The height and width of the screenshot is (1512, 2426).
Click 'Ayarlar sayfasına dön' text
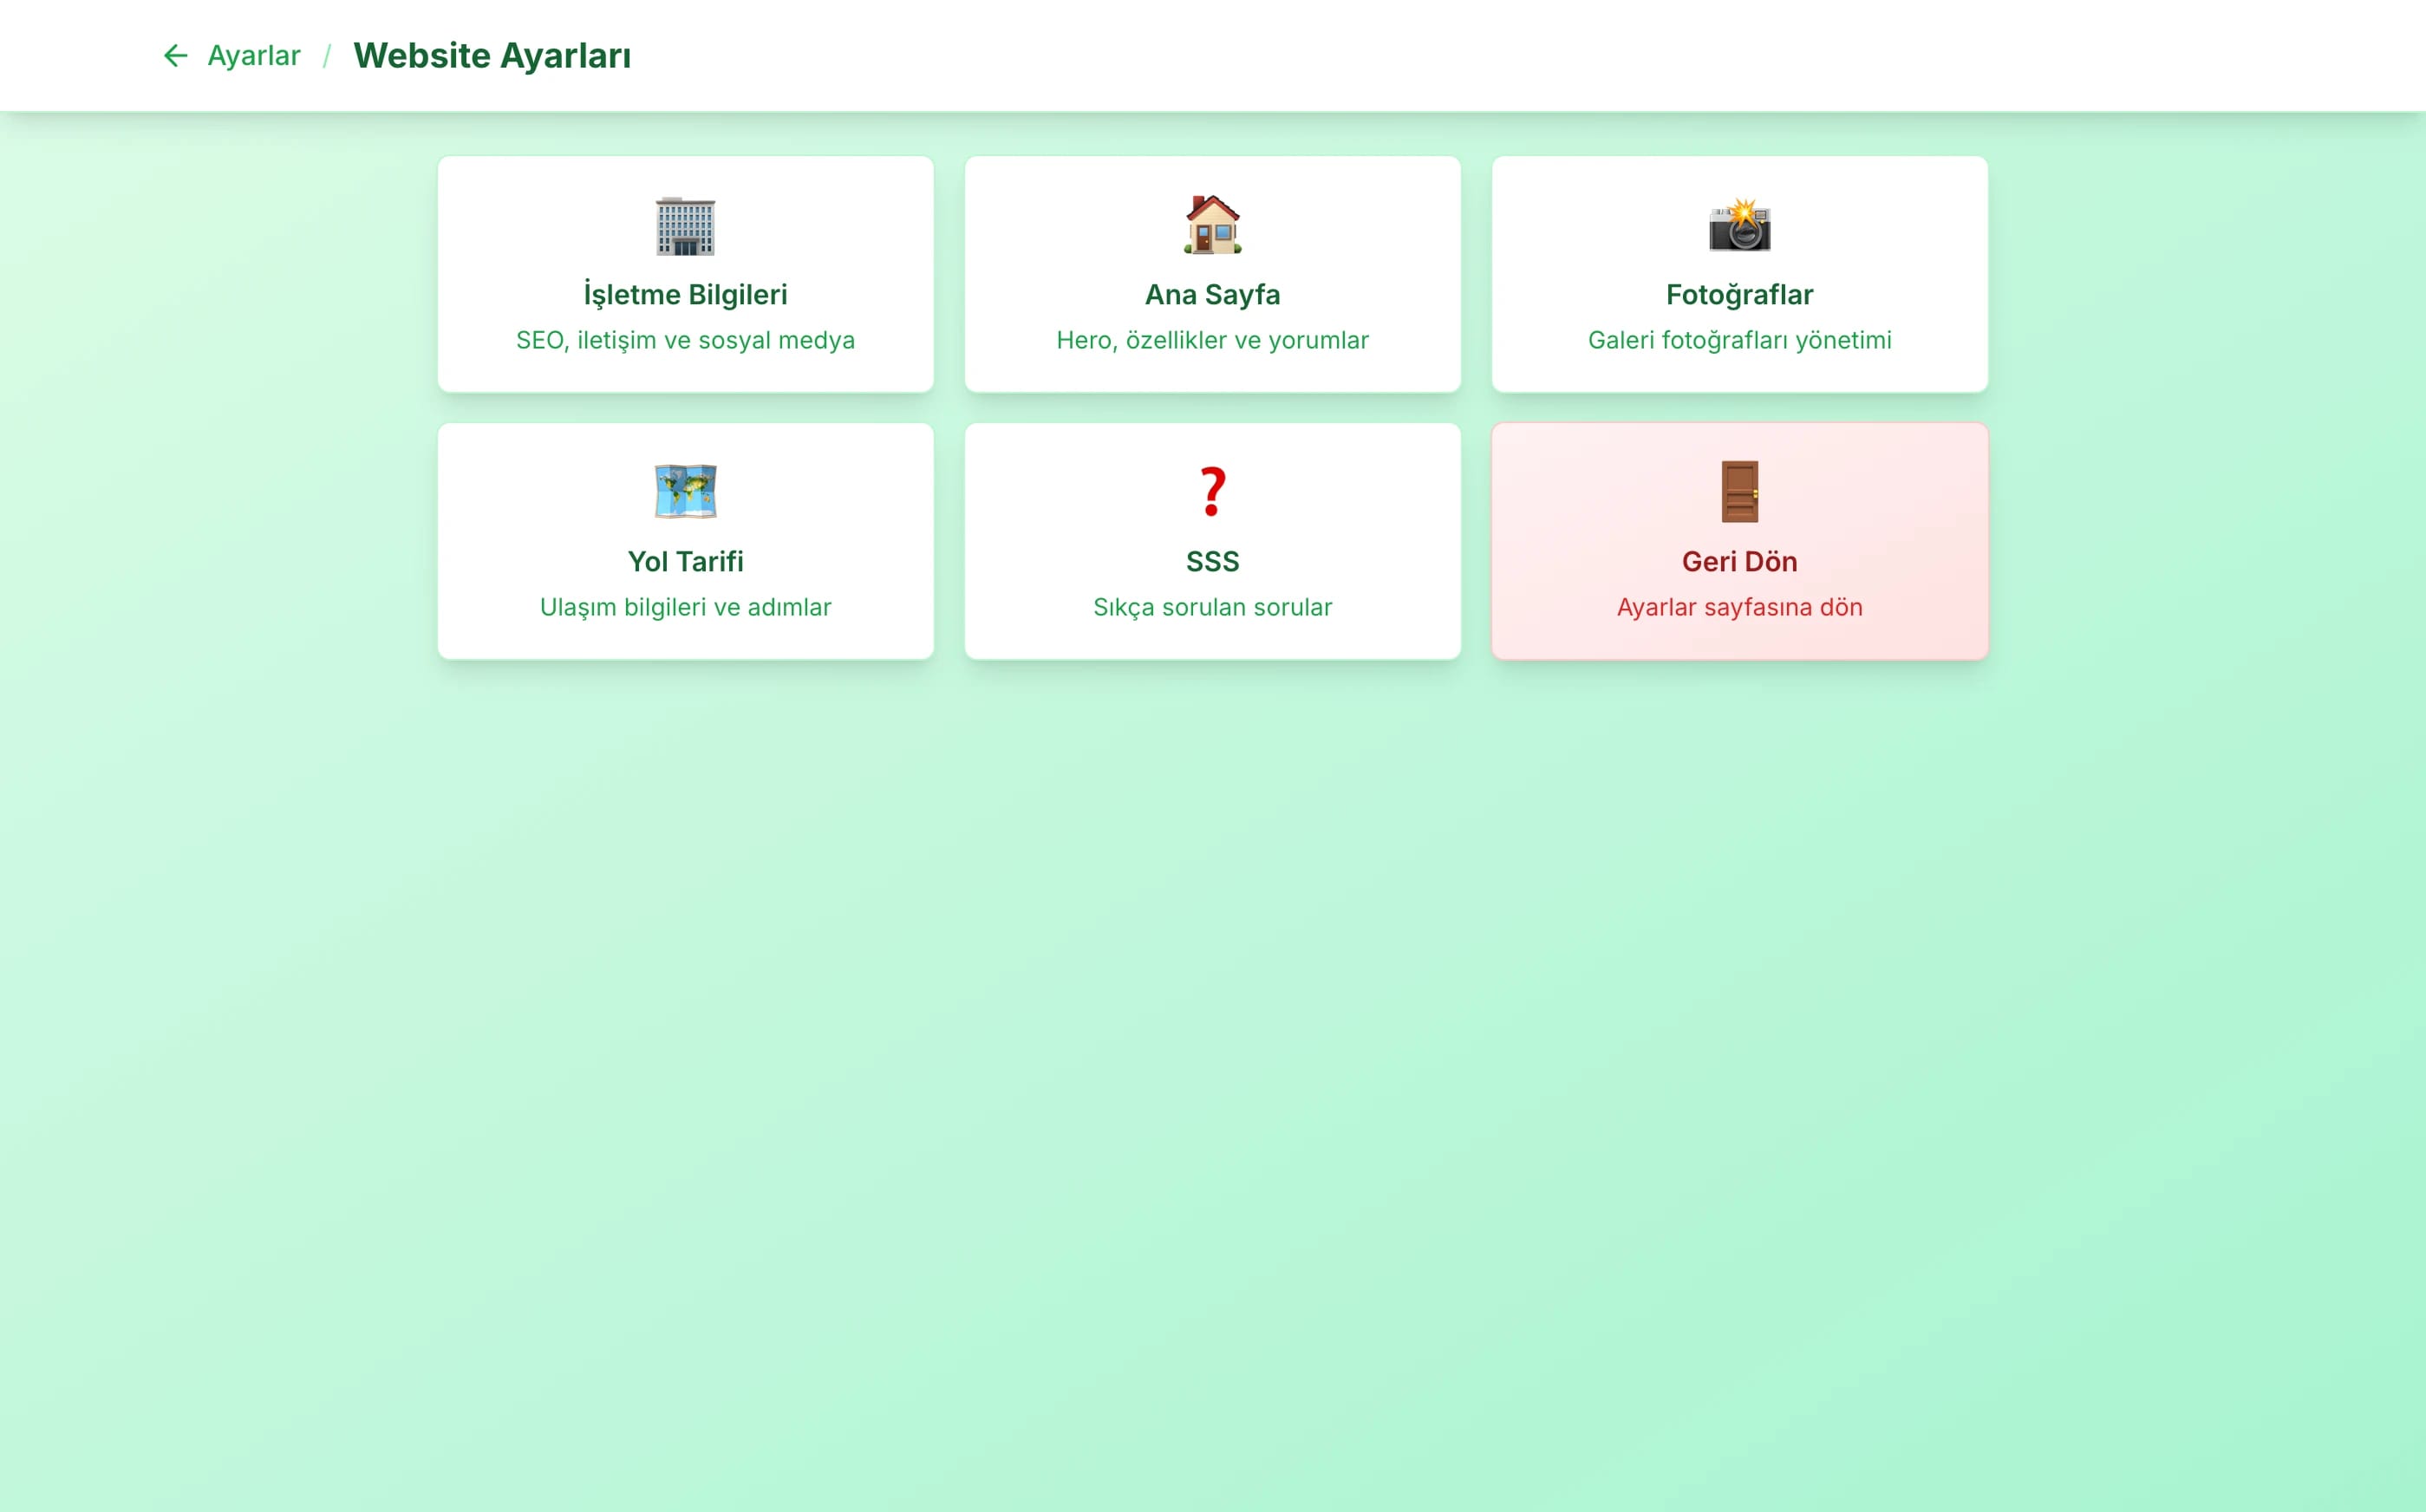click(1739, 608)
